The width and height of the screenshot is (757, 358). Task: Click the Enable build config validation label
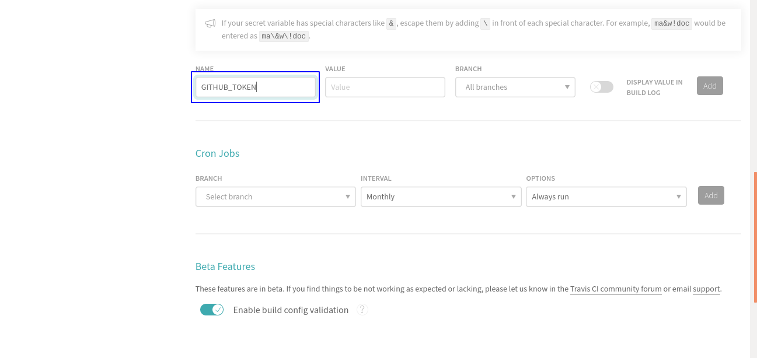(291, 310)
